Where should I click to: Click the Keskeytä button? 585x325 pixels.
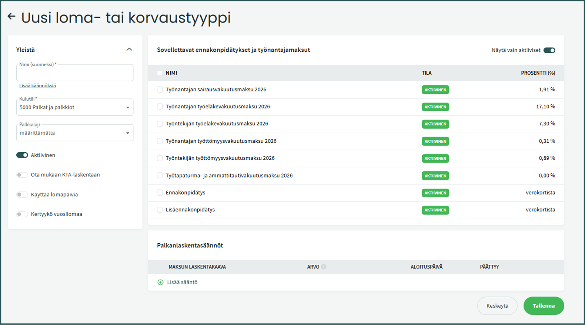(x=497, y=306)
